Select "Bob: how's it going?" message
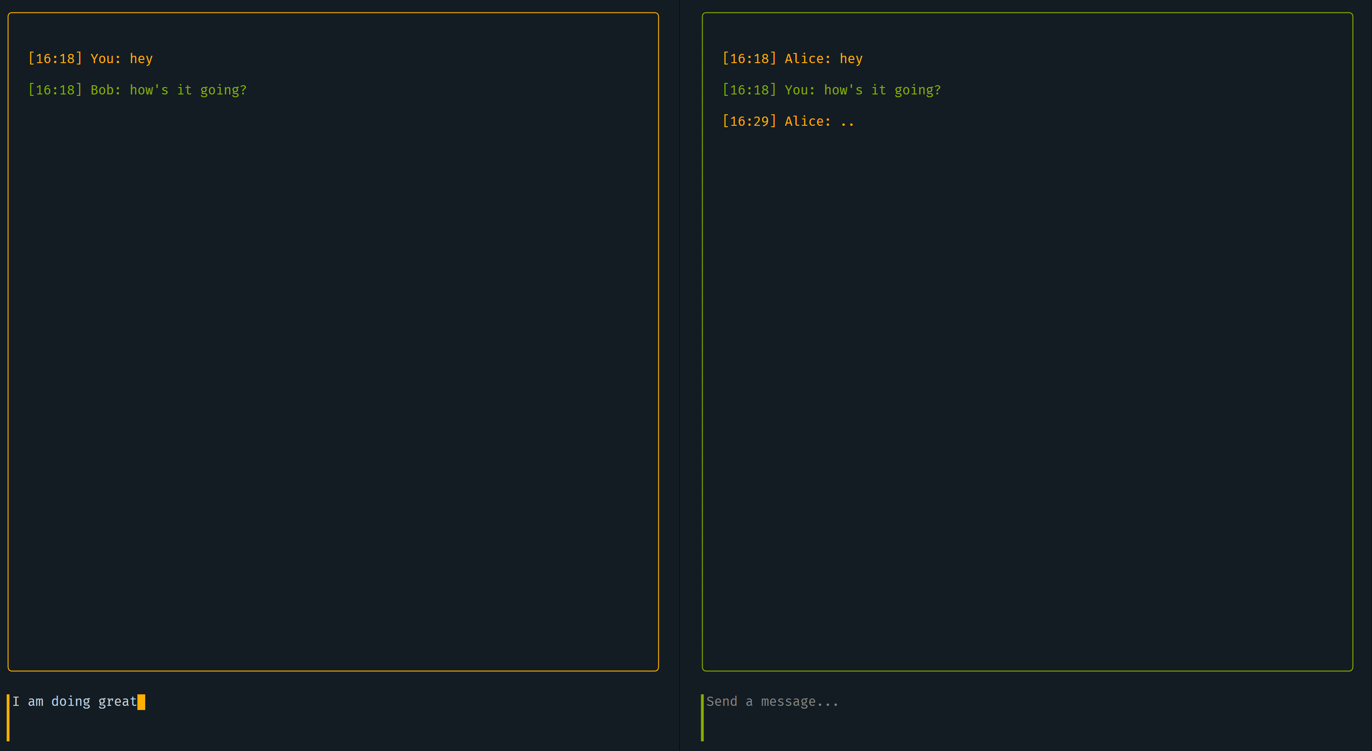1372x751 pixels. click(x=137, y=90)
